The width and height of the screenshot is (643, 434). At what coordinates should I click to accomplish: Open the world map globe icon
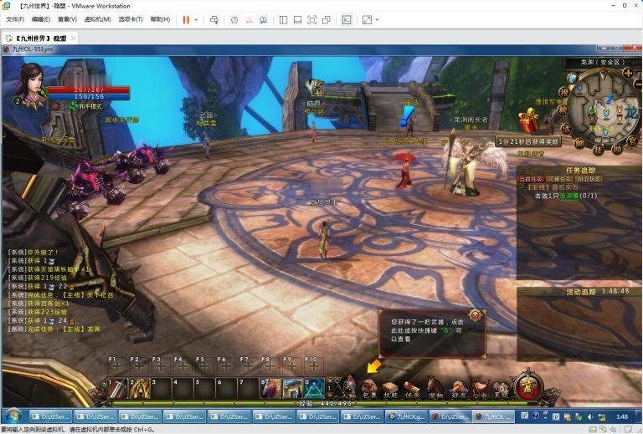click(572, 78)
